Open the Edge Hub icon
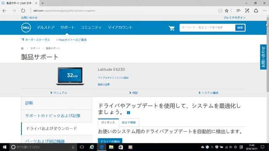269x151 pixels. pos(238,10)
